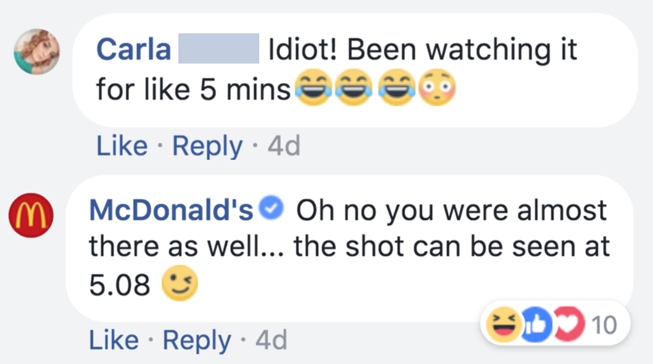Screen dimensions: 653x364
Task: Open the reaction count showing 10
Action: 603,324
